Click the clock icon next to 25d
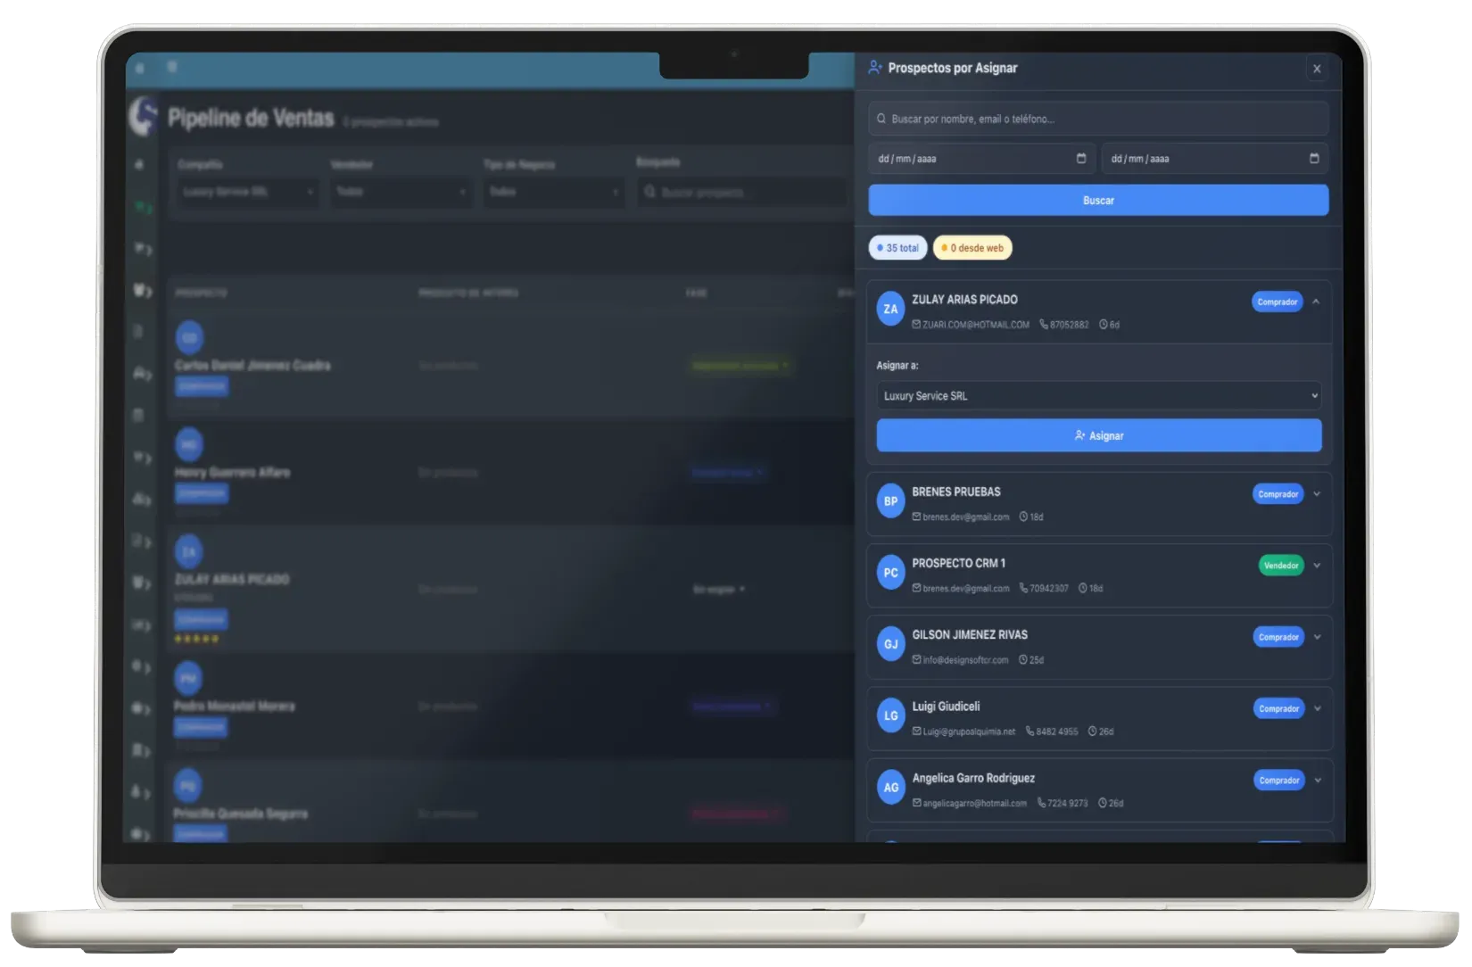 tap(1023, 660)
